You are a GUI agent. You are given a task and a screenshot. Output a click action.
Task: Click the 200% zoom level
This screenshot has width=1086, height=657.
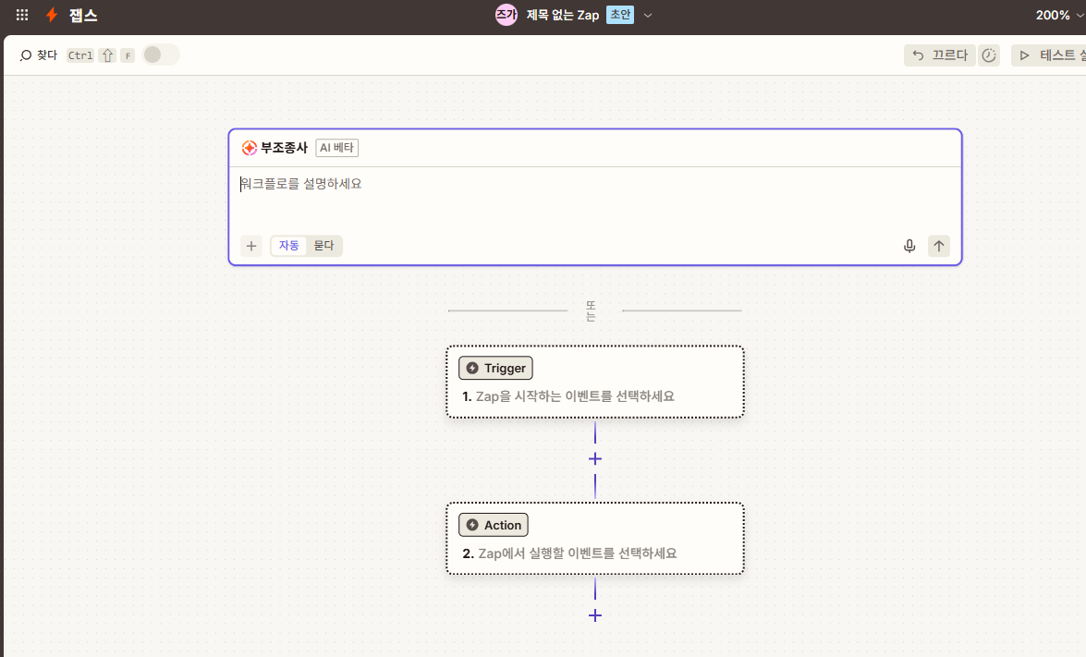click(x=1053, y=15)
